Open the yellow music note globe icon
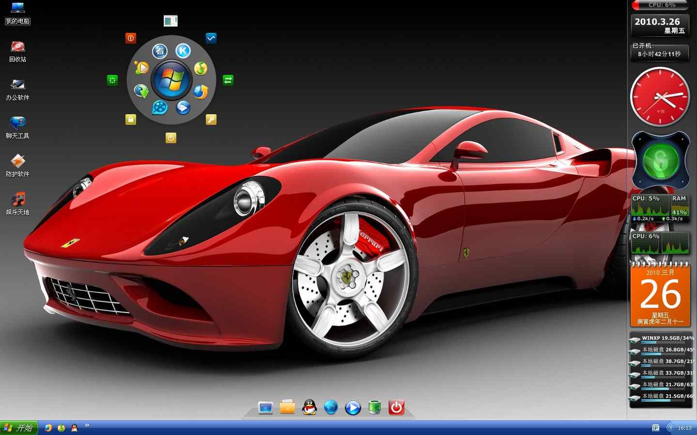Viewport: 697px width, 435px height. (x=201, y=68)
